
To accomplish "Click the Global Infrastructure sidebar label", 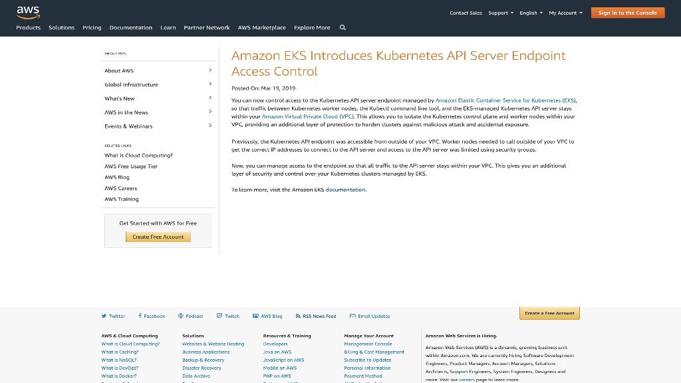I will (131, 84).
